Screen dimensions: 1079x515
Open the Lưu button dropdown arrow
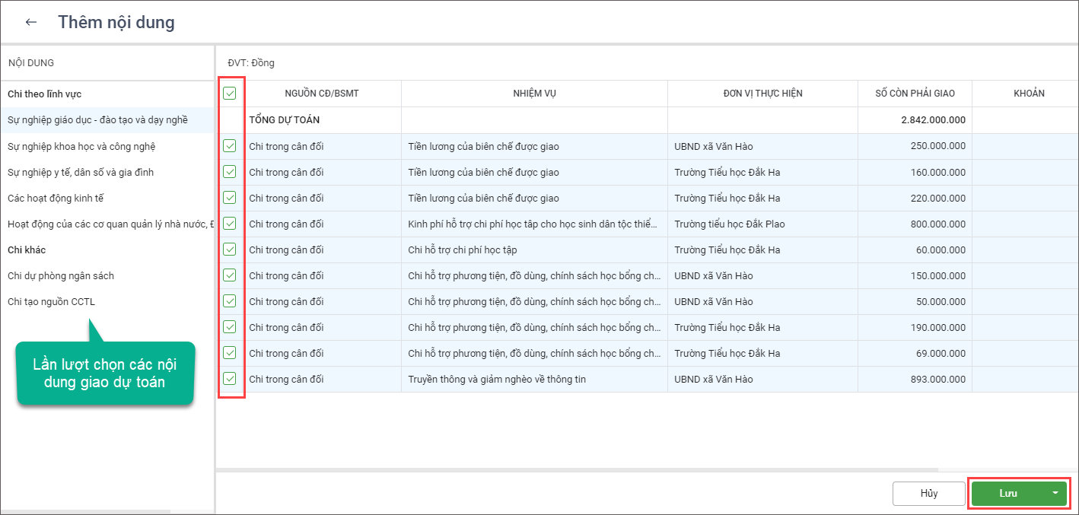[1055, 493]
